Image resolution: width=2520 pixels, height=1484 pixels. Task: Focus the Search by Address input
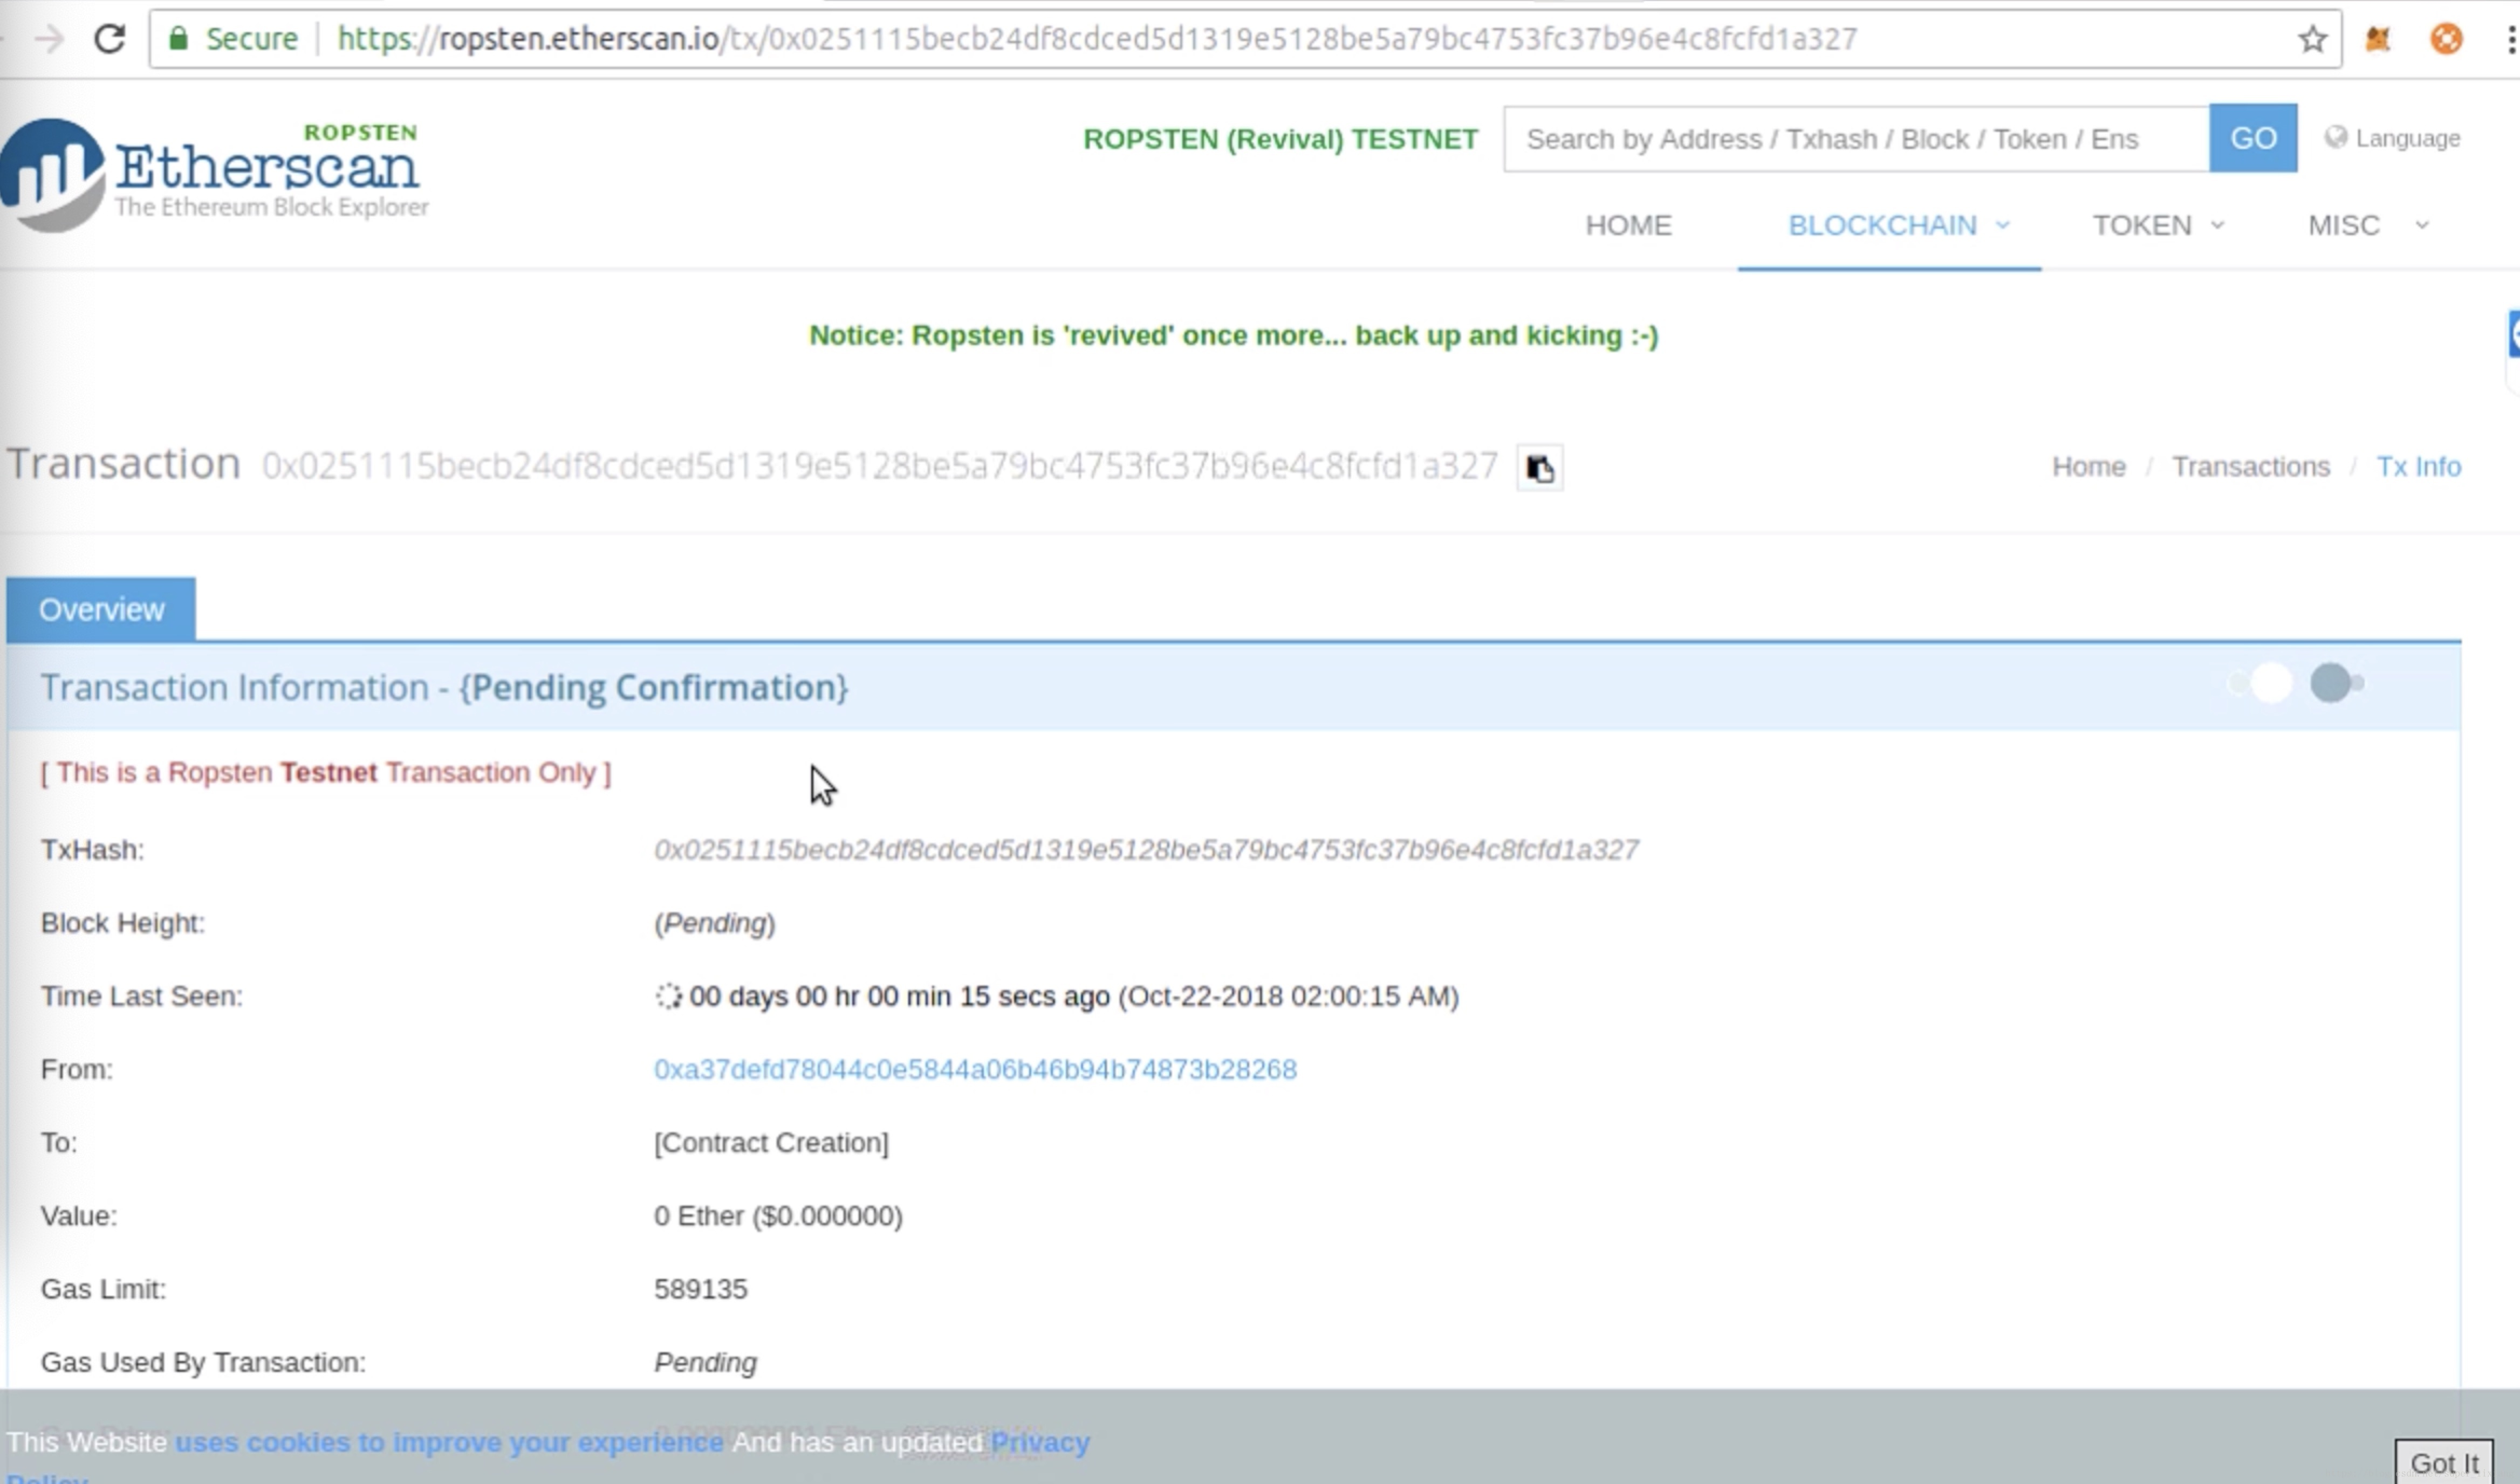1856,138
